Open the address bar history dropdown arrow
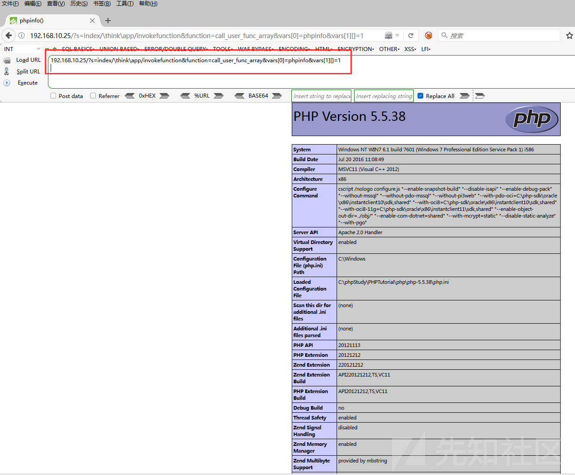 click(x=397, y=35)
